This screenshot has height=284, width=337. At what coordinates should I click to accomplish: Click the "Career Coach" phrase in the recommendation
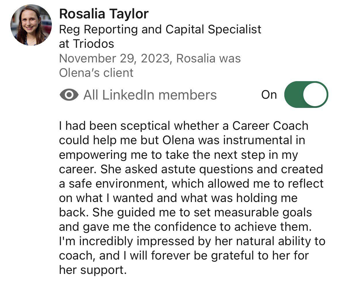[270, 126]
